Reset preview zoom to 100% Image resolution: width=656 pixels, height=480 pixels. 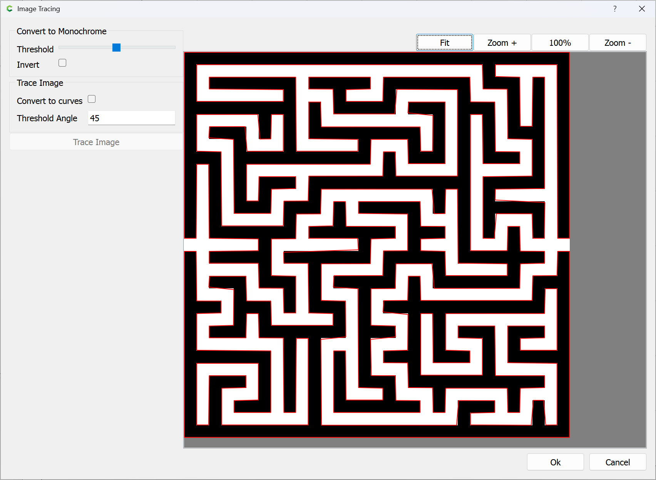click(x=560, y=43)
